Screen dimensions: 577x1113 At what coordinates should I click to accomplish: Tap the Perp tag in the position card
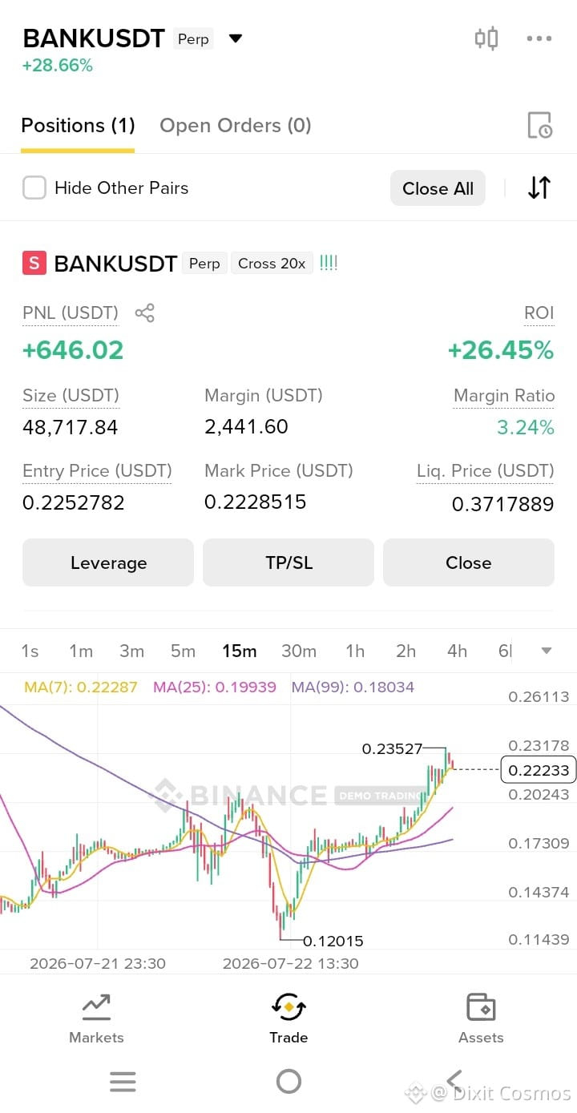click(x=204, y=263)
